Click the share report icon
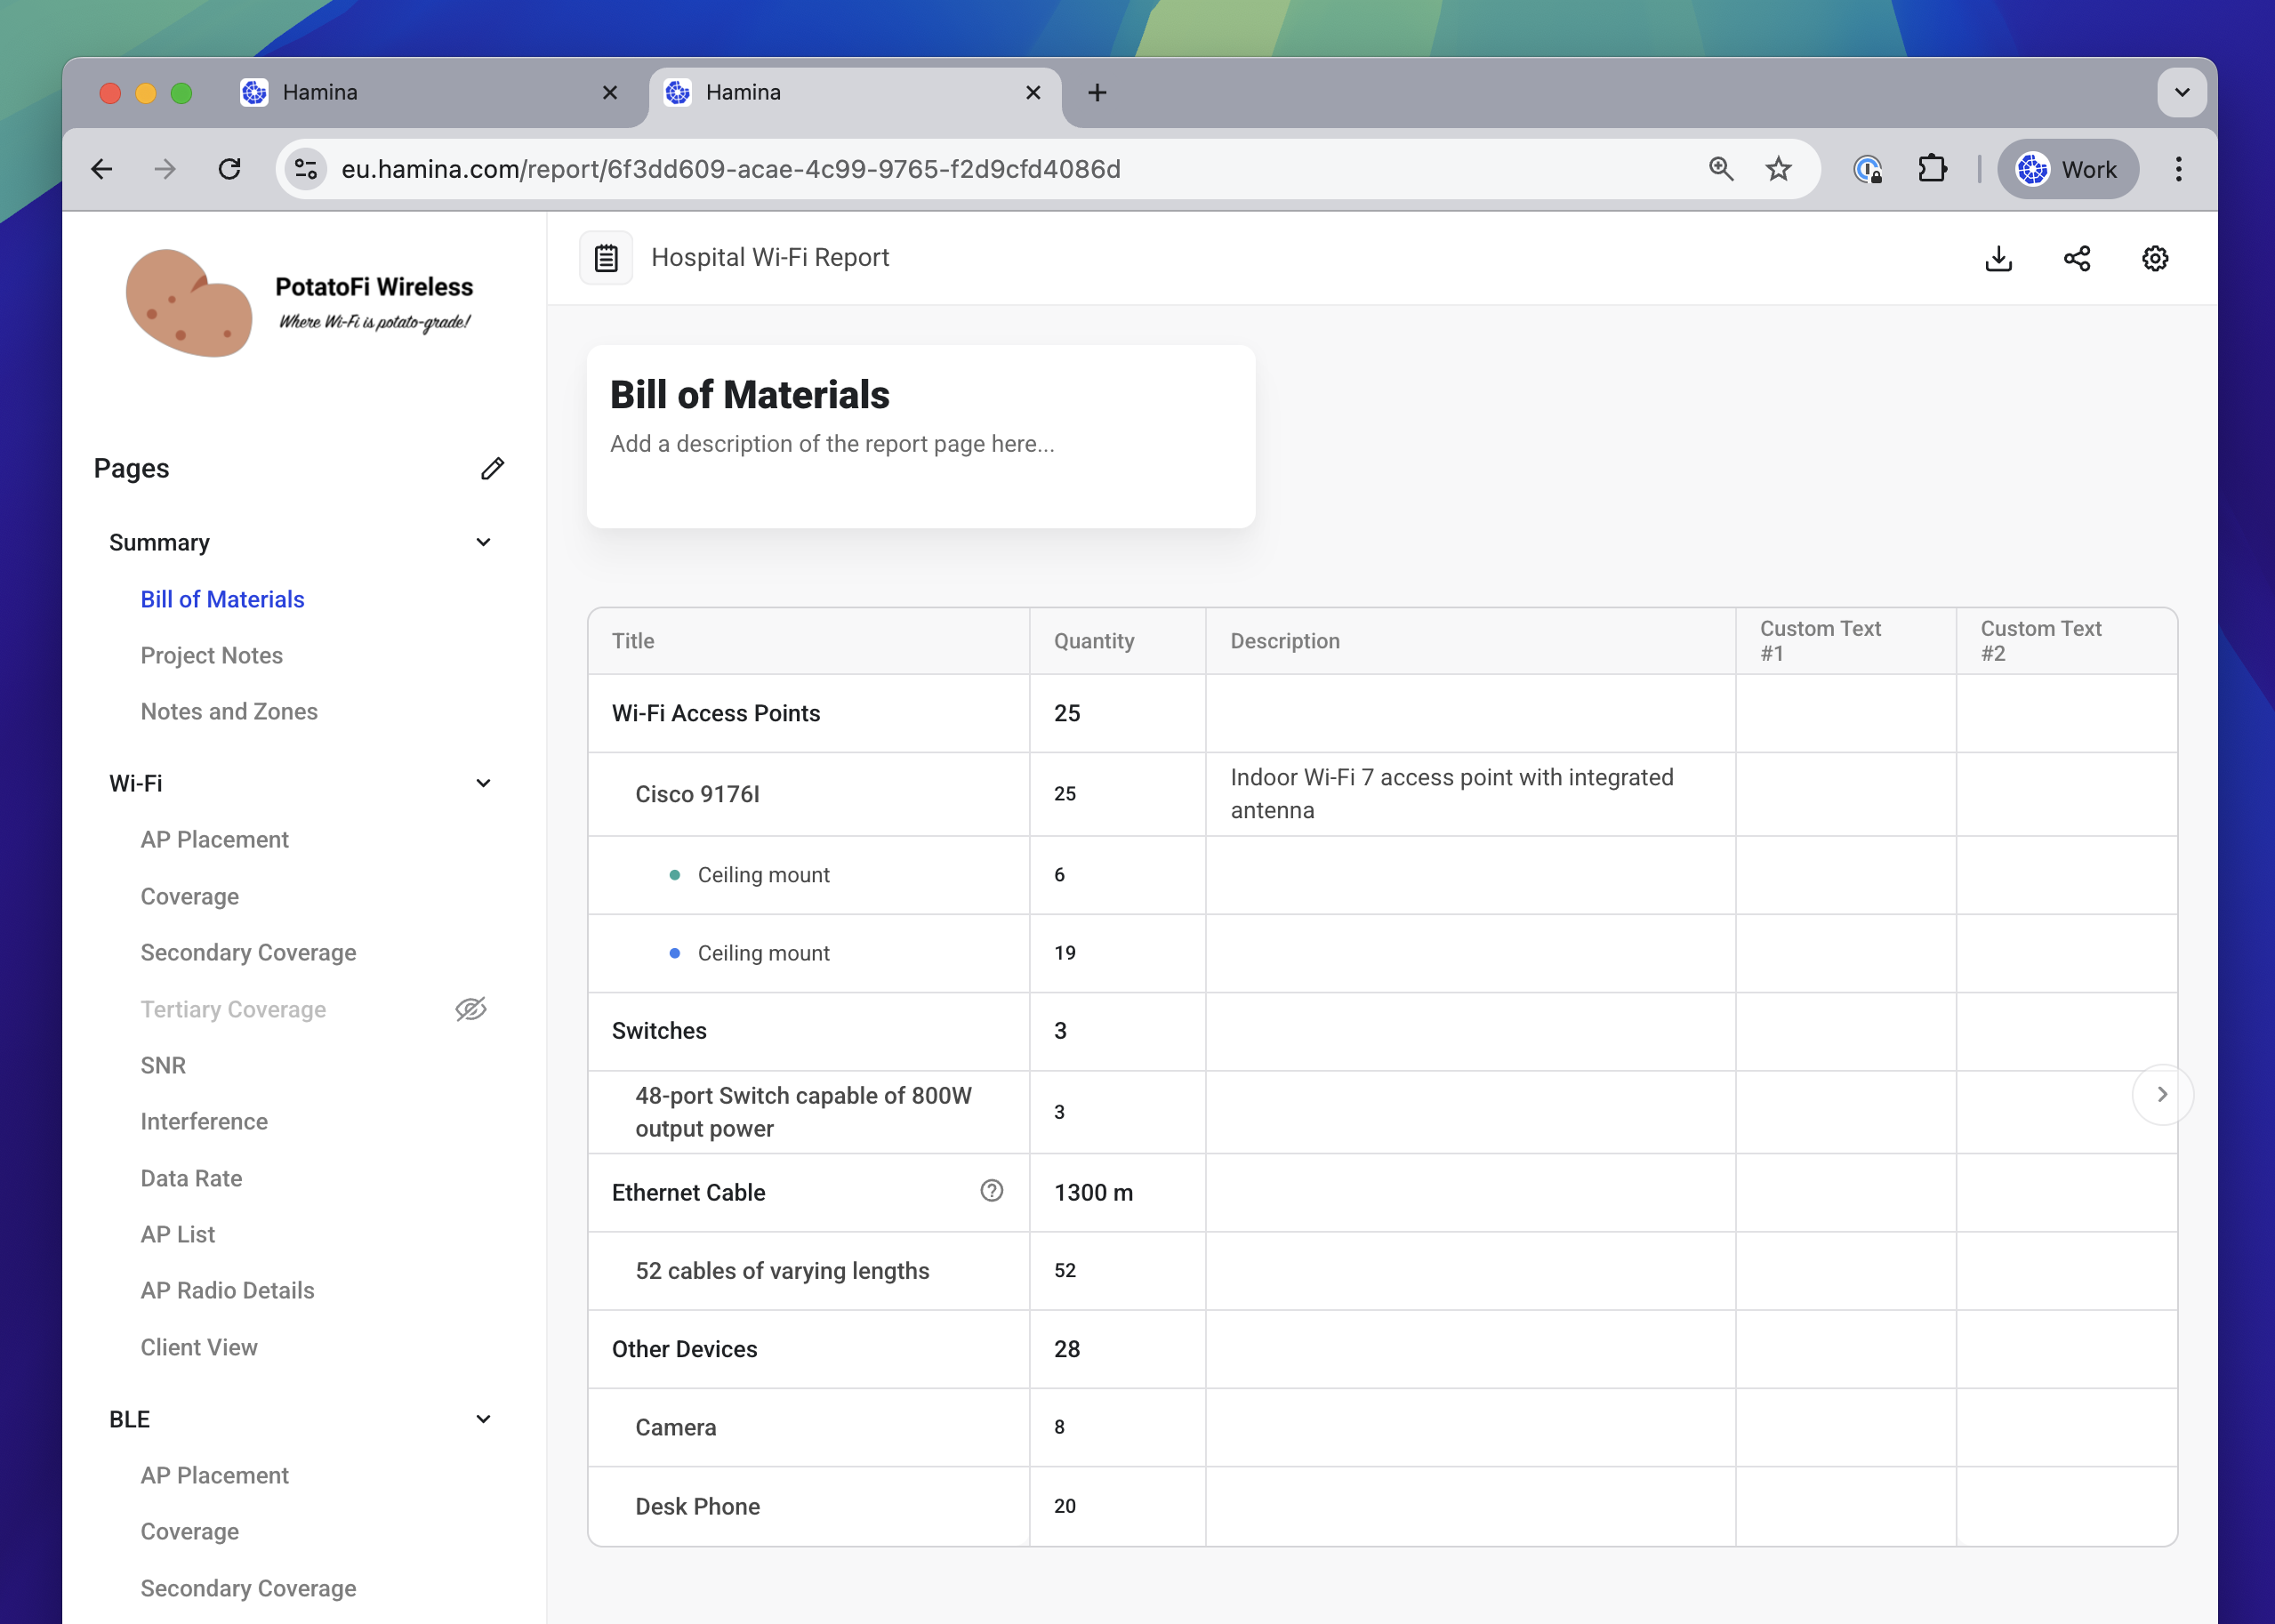This screenshot has width=2275, height=1624. [x=2077, y=259]
